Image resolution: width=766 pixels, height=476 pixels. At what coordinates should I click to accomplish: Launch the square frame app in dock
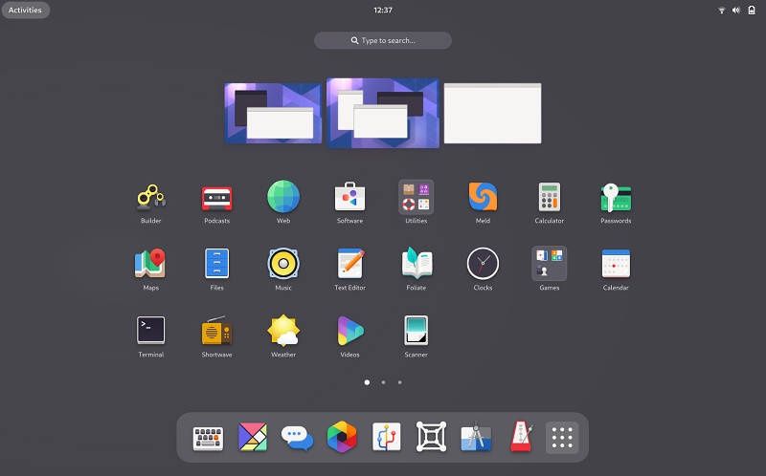pyautogui.click(x=431, y=437)
